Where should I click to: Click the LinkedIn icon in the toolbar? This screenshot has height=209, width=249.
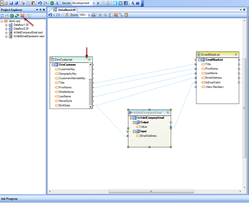click(x=120, y=3)
